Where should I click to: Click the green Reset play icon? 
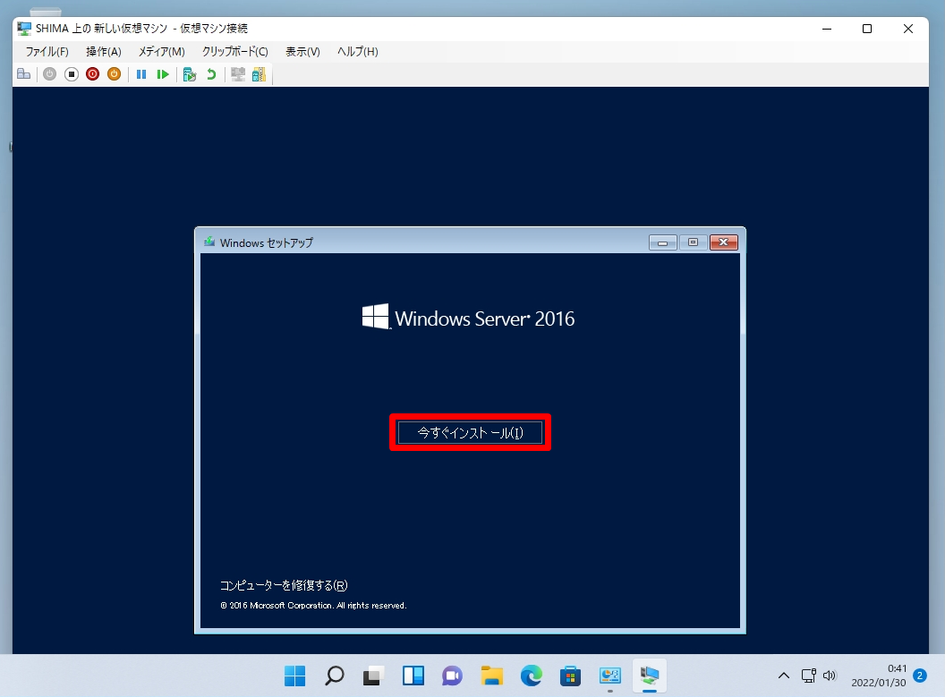(x=163, y=74)
